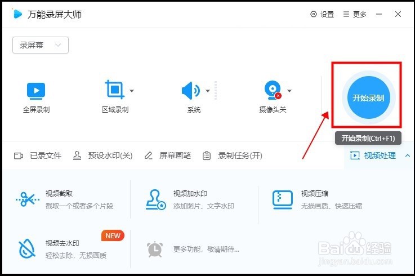The height and width of the screenshot is (276, 415).
Task: Open the 录屏幕 mode dropdown
Action: pos(41,45)
